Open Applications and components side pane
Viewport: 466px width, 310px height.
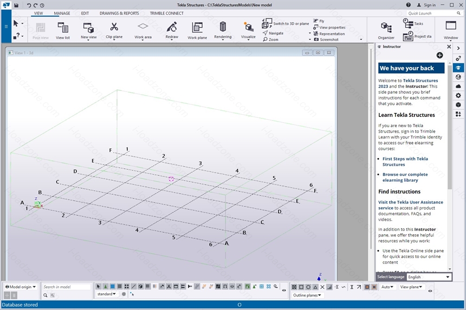click(458, 114)
